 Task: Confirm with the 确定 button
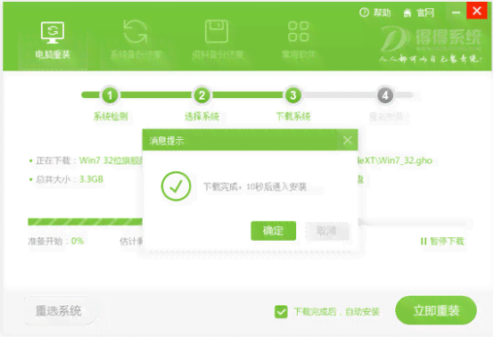click(273, 231)
